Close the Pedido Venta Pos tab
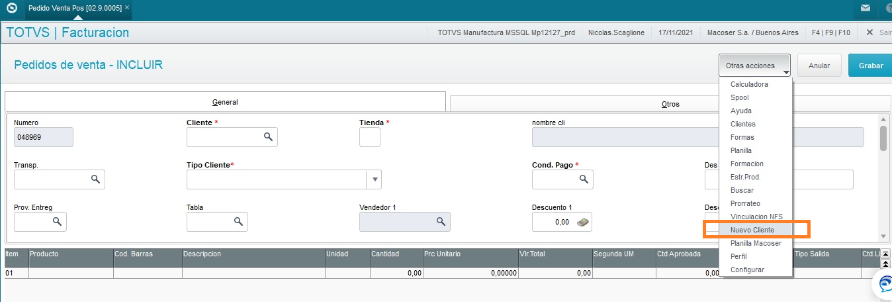892x302 pixels. [127, 7]
